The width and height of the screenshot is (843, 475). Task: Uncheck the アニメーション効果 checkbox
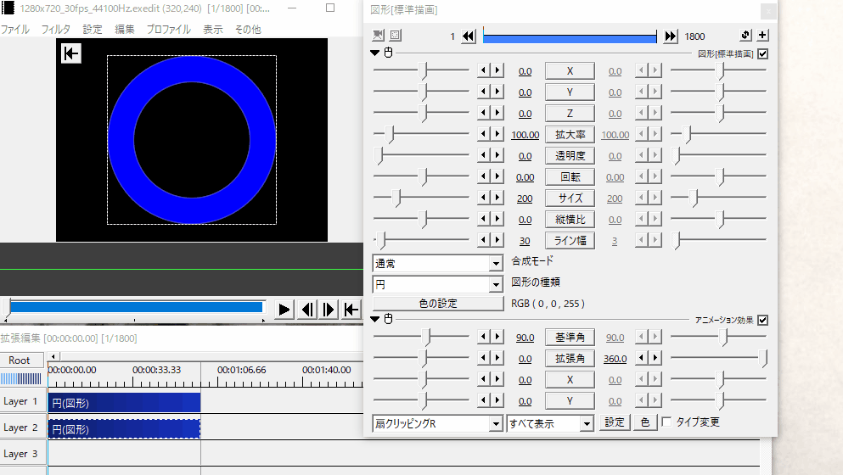tap(762, 320)
